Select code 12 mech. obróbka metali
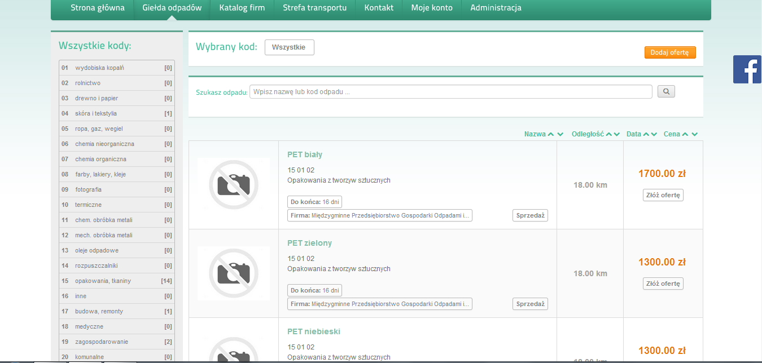This screenshot has width=762, height=363. (117, 235)
